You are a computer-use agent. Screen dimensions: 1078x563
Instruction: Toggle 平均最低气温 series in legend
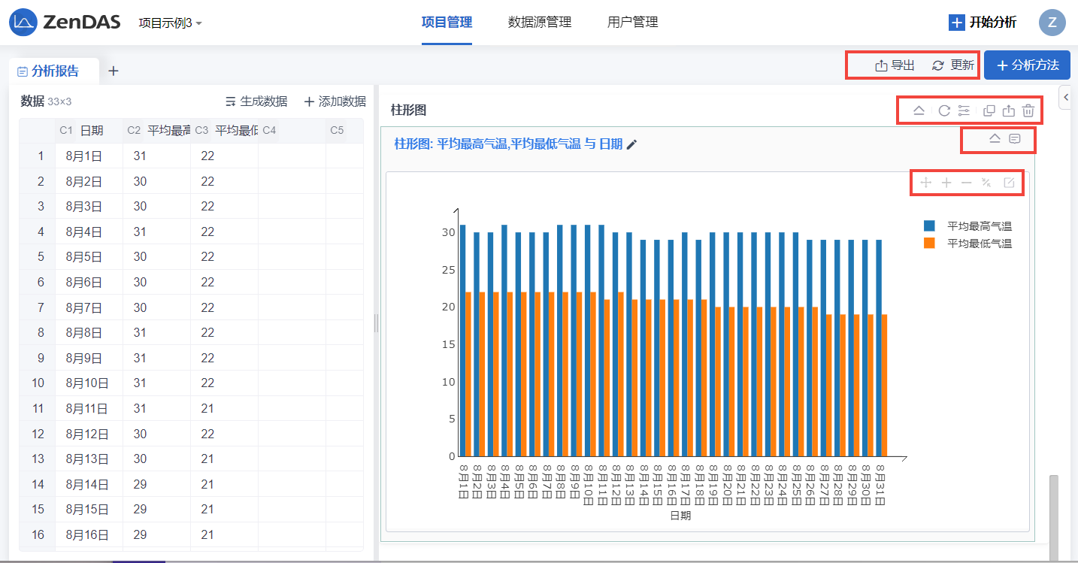[x=968, y=244]
